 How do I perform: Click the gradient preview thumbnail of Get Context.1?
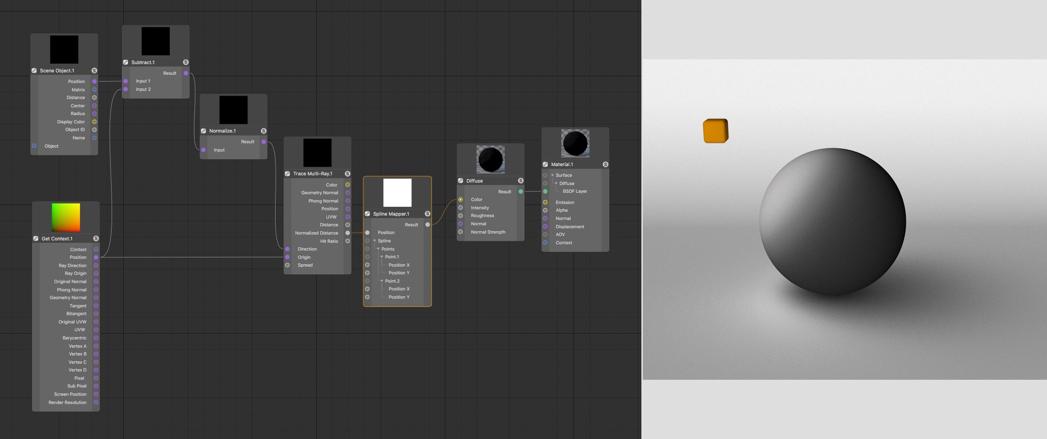pyautogui.click(x=66, y=218)
